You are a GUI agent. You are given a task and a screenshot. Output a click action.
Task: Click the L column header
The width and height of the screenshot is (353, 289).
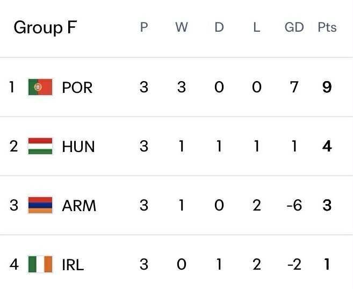[256, 27]
